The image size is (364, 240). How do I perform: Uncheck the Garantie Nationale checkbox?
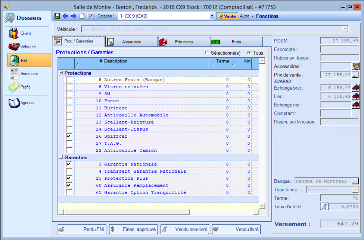pyautogui.click(x=69, y=164)
